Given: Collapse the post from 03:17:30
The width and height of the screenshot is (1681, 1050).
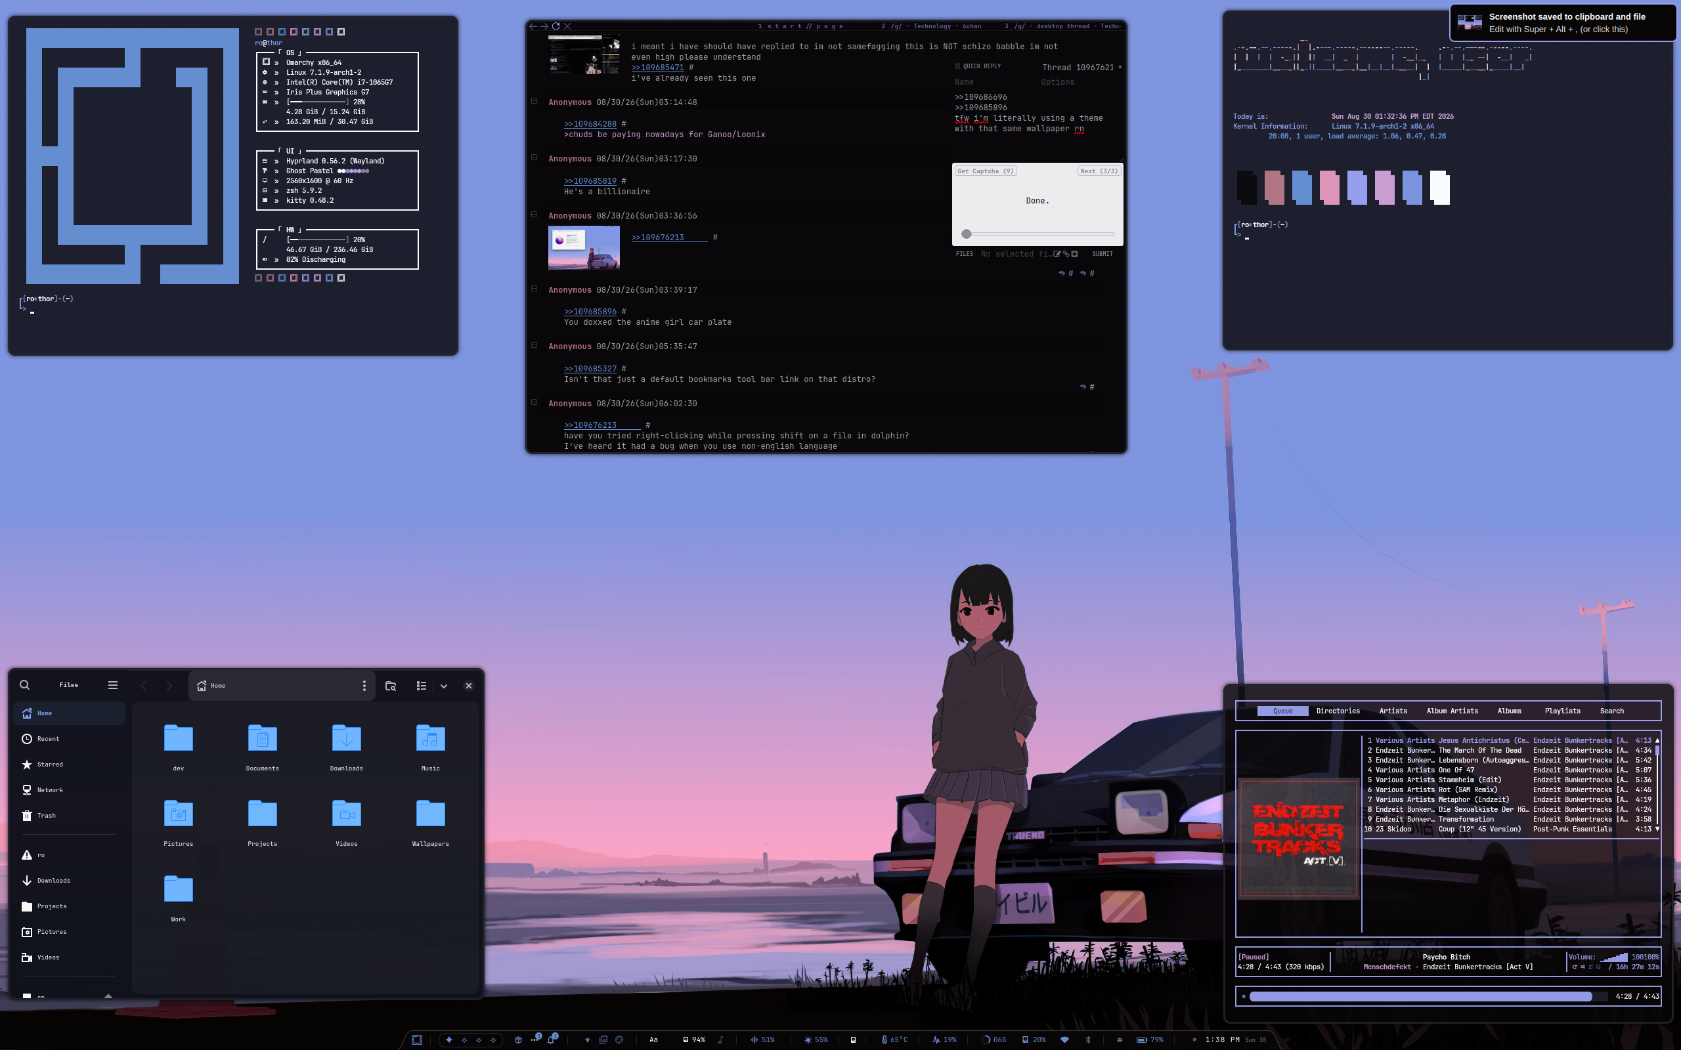Looking at the screenshot, I should 534,157.
